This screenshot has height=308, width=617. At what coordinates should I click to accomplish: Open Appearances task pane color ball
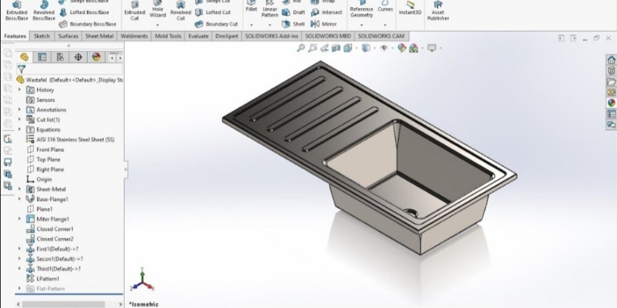click(x=611, y=103)
